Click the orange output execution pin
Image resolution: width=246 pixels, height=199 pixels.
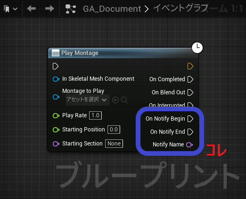pos(190,66)
